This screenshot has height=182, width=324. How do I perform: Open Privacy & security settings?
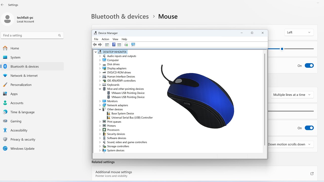(32, 139)
